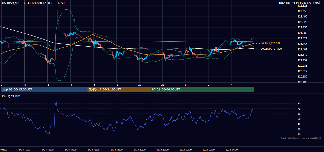The height and width of the screenshot is (152, 324).
Task: Click the 200 SMA label reading 121.509
Action: pos(269,49)
